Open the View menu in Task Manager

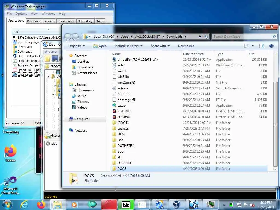34,14
